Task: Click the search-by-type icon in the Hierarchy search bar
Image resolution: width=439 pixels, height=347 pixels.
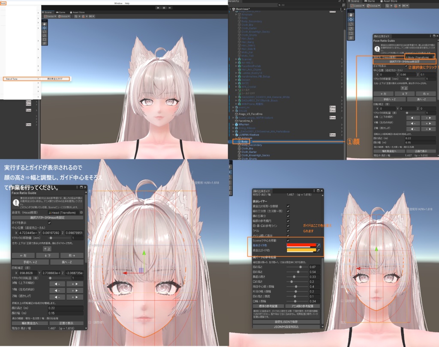Action: tap(343, 5)
